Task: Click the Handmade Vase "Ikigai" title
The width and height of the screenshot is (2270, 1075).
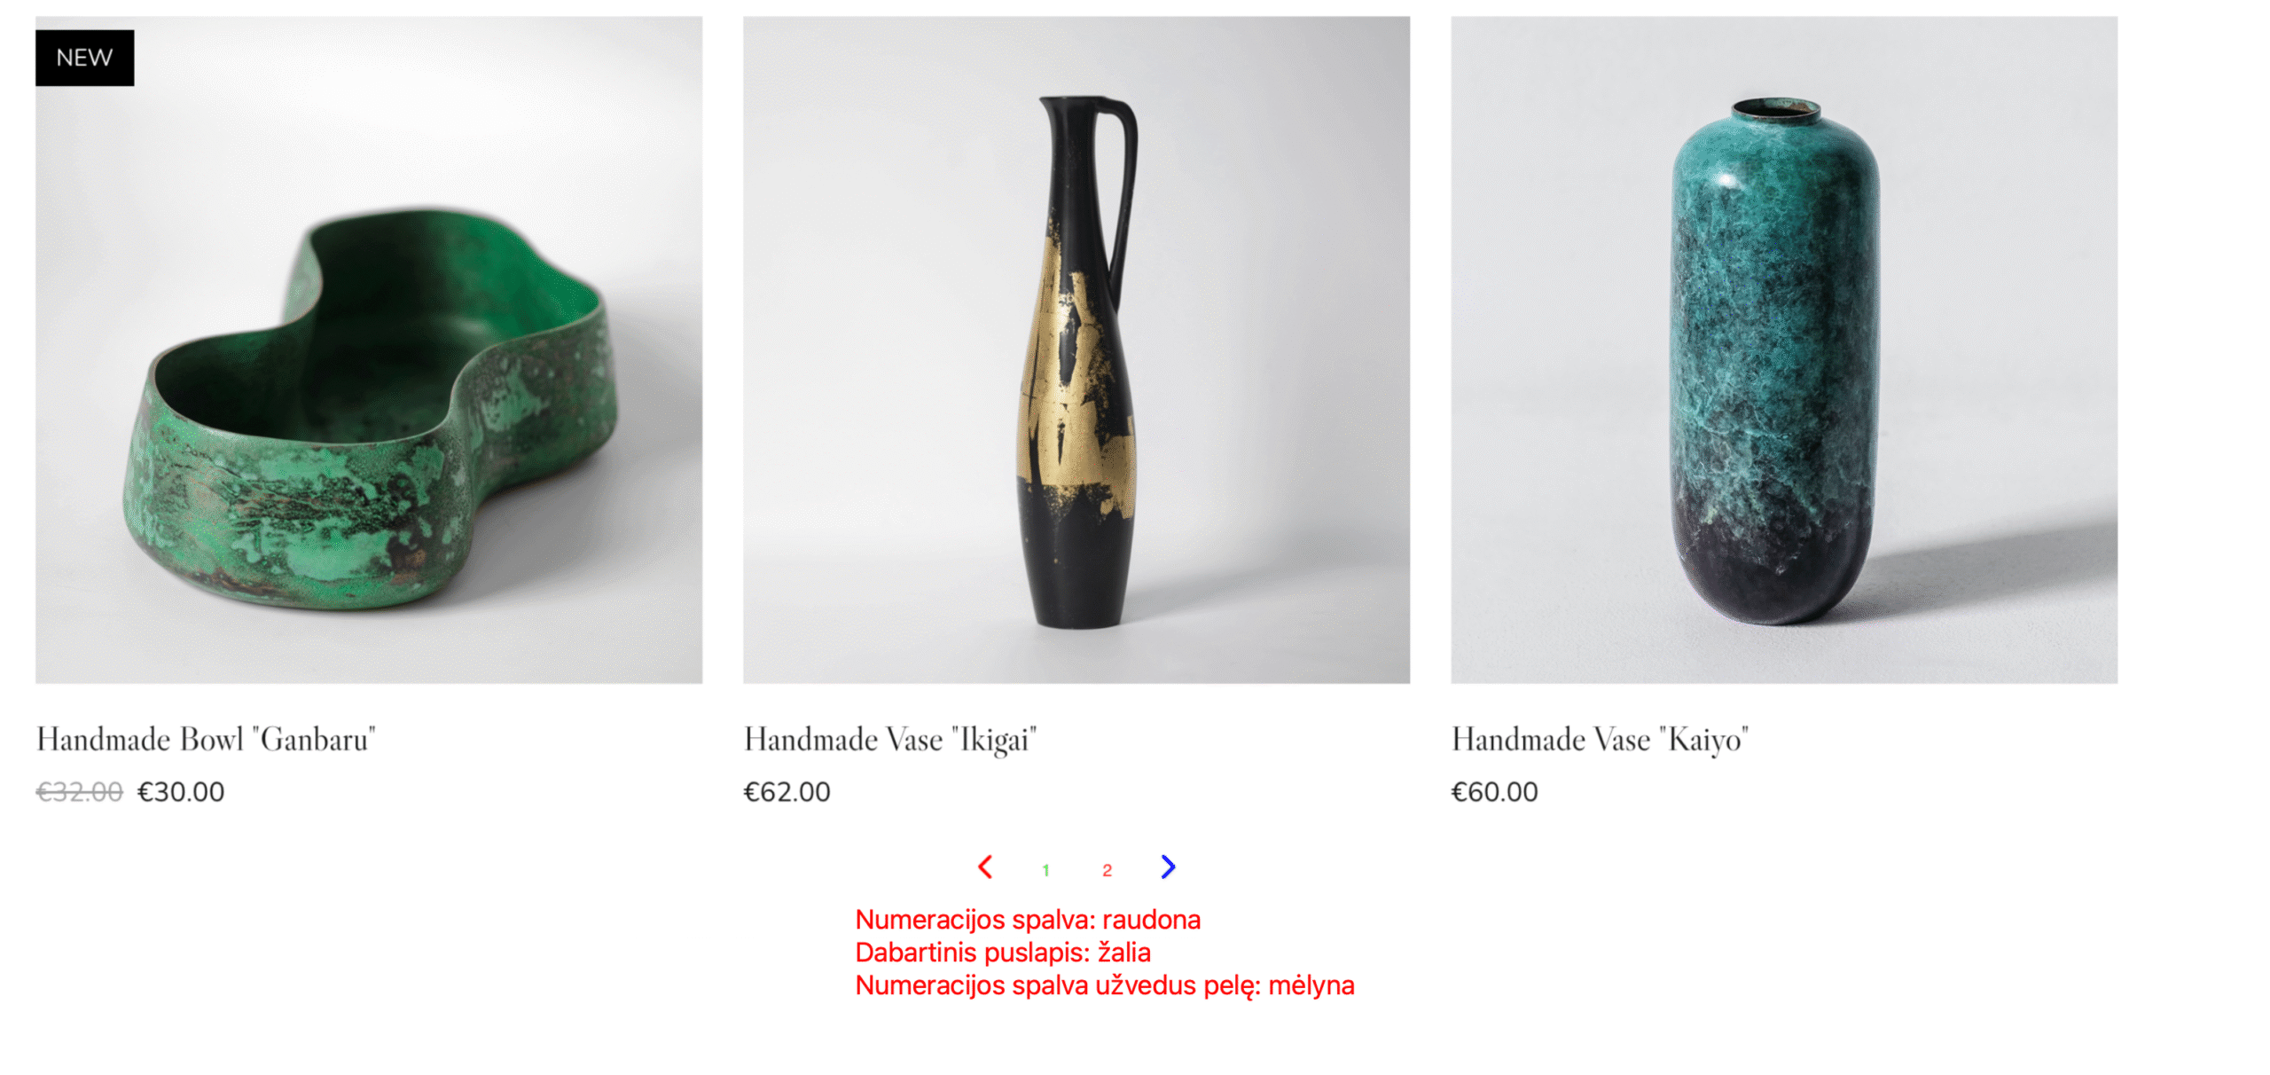Action: click(x=890, y=739)
